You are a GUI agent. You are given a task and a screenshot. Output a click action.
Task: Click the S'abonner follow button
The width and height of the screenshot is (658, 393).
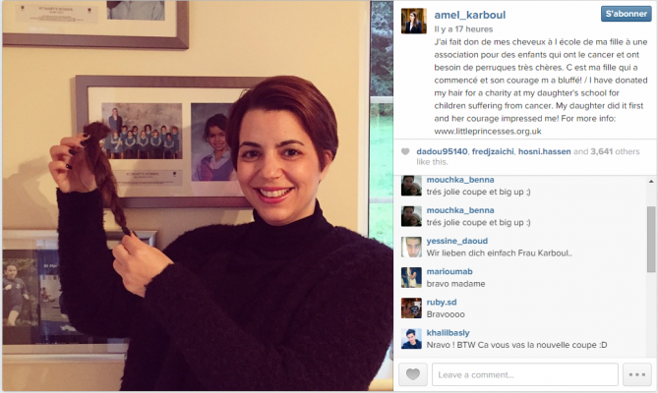tap(627, 14)
